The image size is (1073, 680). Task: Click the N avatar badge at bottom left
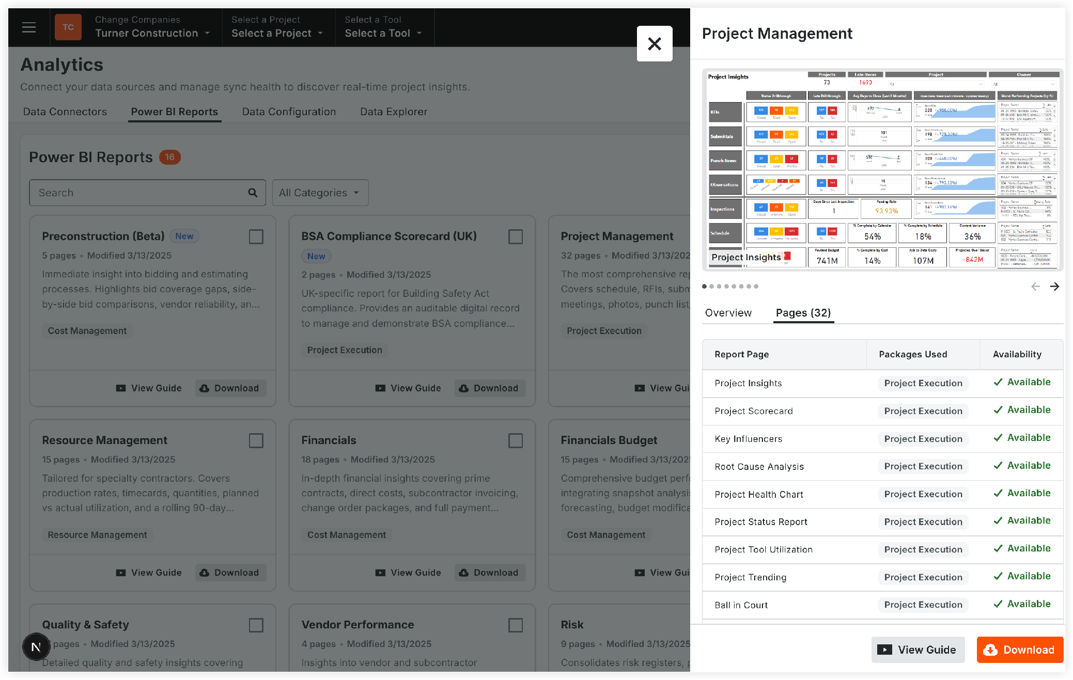[36, 646]
